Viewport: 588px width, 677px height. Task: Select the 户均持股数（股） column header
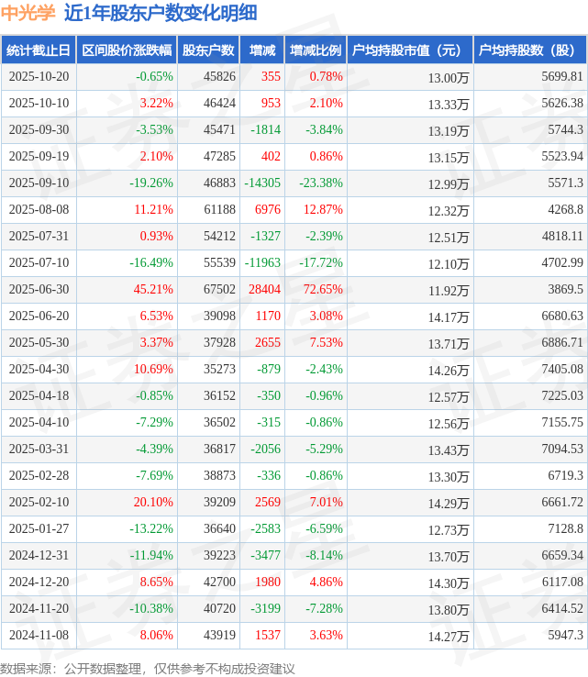point(531,50)
